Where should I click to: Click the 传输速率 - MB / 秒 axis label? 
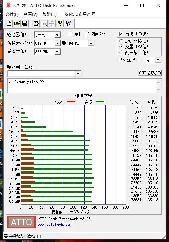[70, 212]
